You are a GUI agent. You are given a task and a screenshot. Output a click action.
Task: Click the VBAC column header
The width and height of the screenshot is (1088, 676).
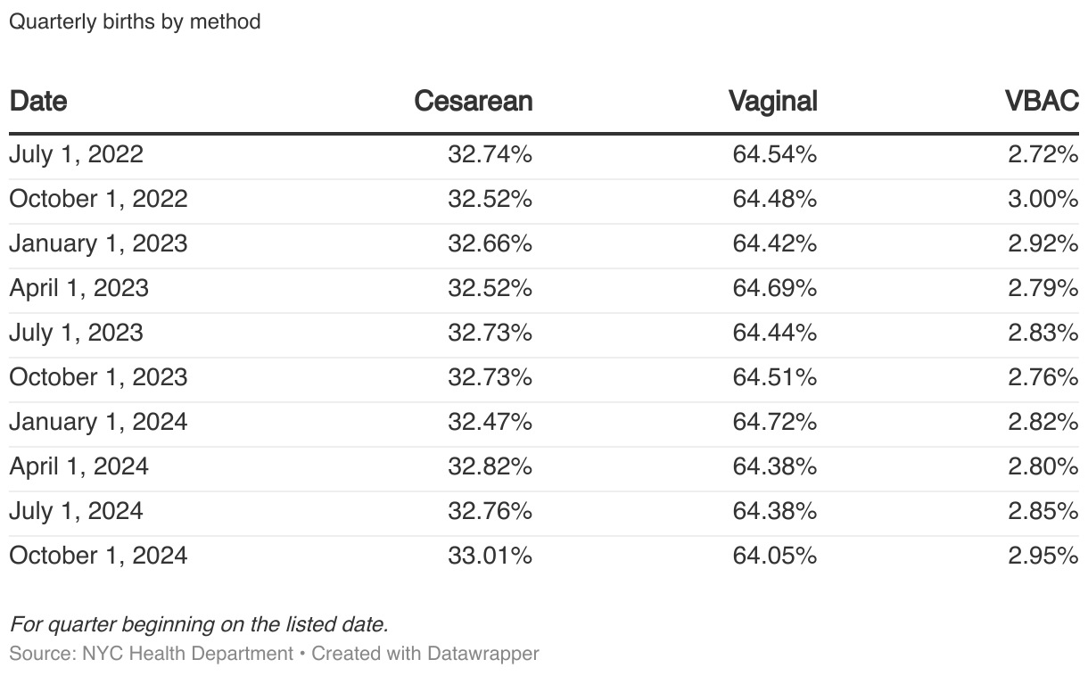click(1042, 101)
